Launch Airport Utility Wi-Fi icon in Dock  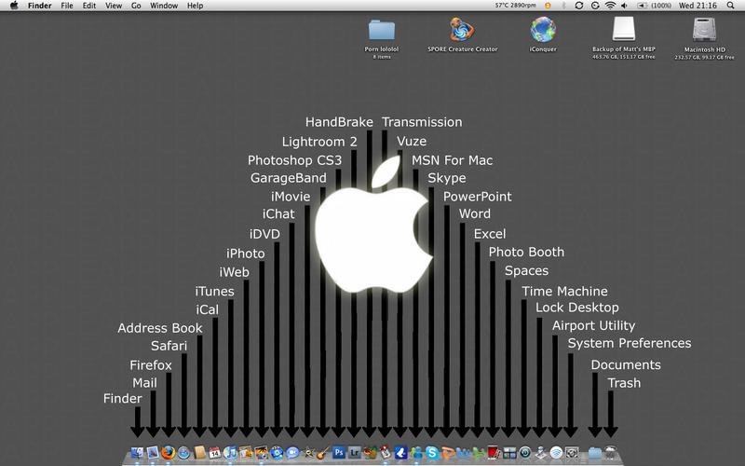[555, 452]
